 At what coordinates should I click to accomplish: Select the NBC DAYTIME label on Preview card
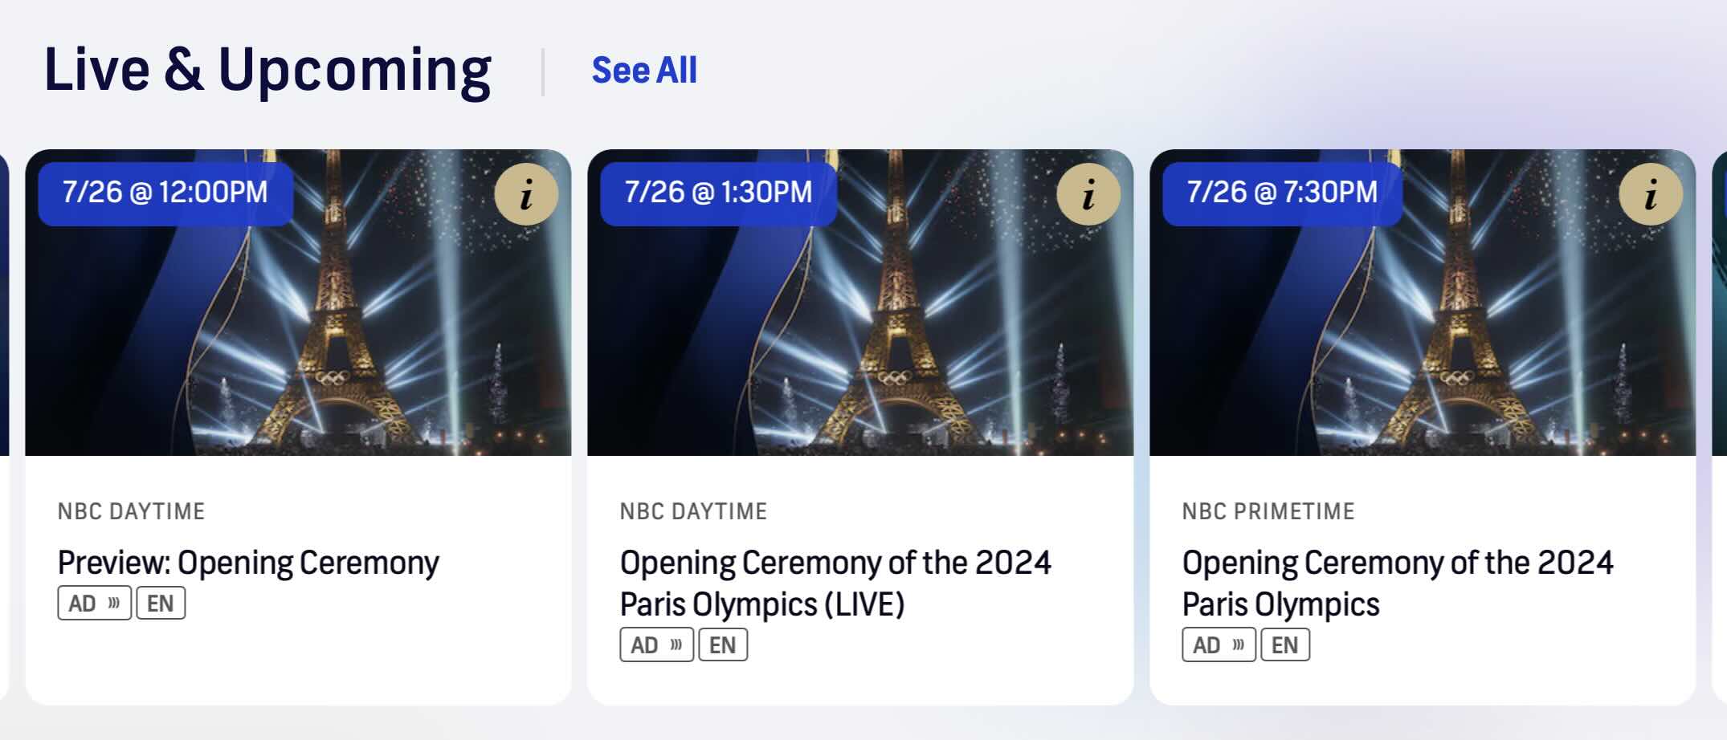132,511
